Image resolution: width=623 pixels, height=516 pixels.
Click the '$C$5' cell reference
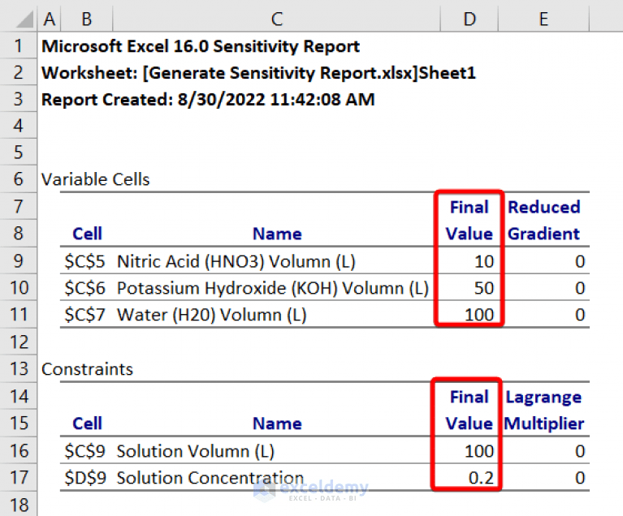coord(85,261)
